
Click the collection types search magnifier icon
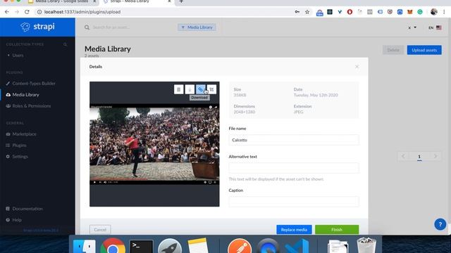pos(66,44)
